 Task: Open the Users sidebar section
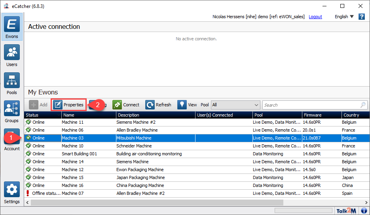(x=12, y=56)
